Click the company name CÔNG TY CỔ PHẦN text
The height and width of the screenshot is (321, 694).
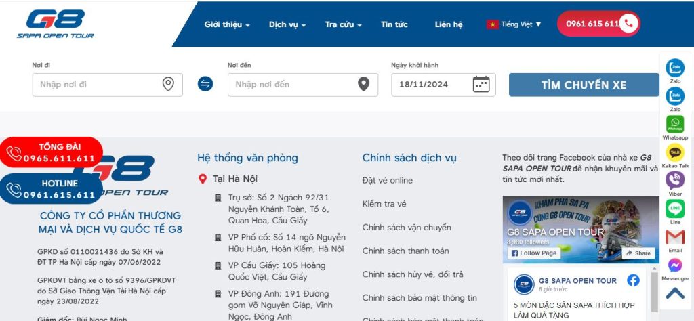click(x=110, y=222)
